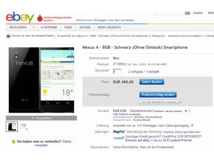The image size is (214, 161).
Task: Click the eBay logo
Action: point(20,17)
